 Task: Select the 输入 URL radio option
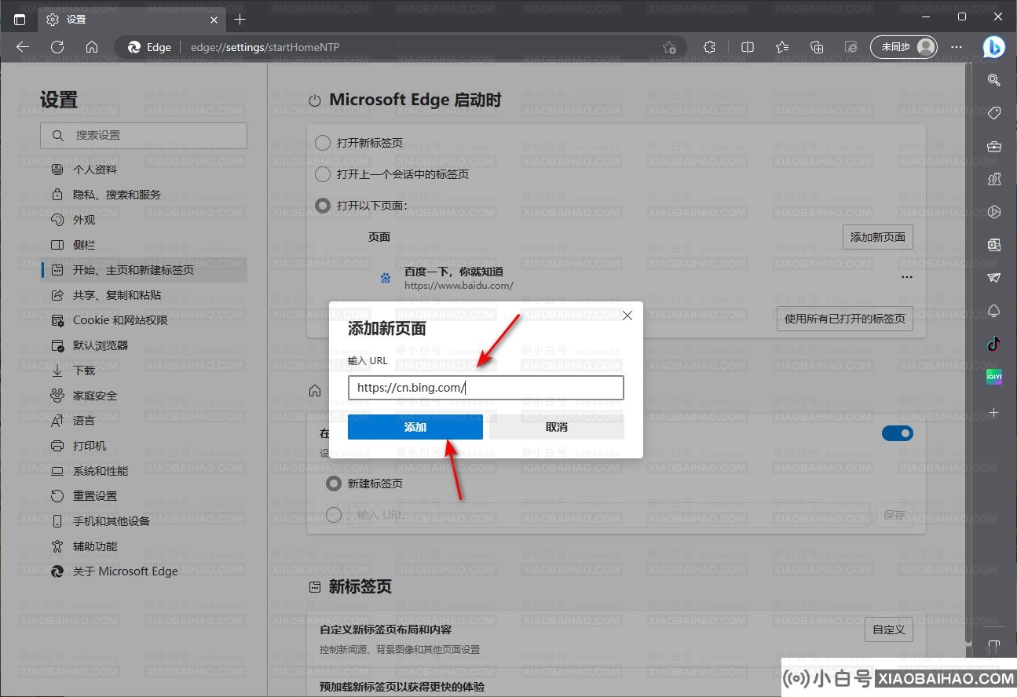334,515
